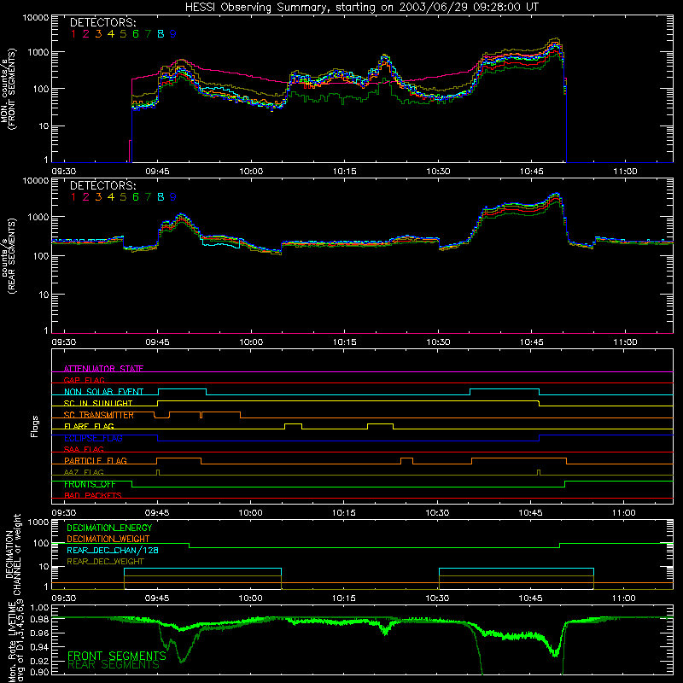The width and height of the screenshot is (683, 683).
Task: Select the DECIMATION_WEIGHT legend label
Action: tap(108, 539)
